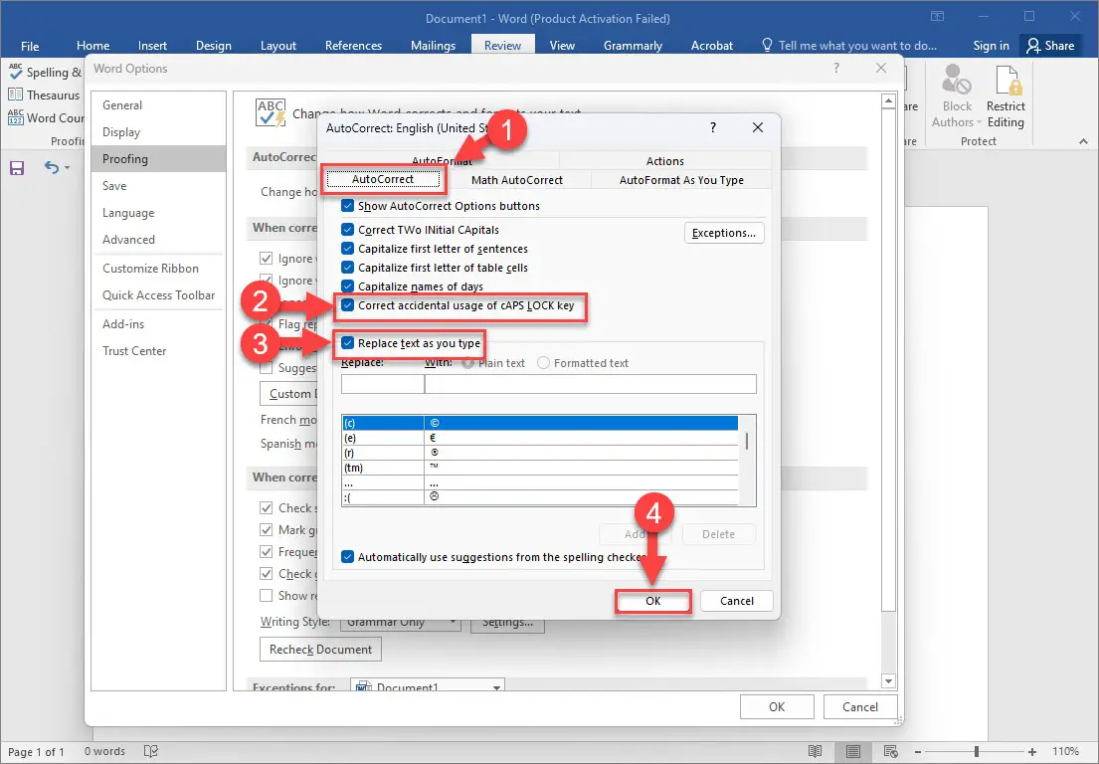The height and width of the screenshot is (764, 1099).
Task: Click the zoom in plus icon
Action: click(1031, 751)
